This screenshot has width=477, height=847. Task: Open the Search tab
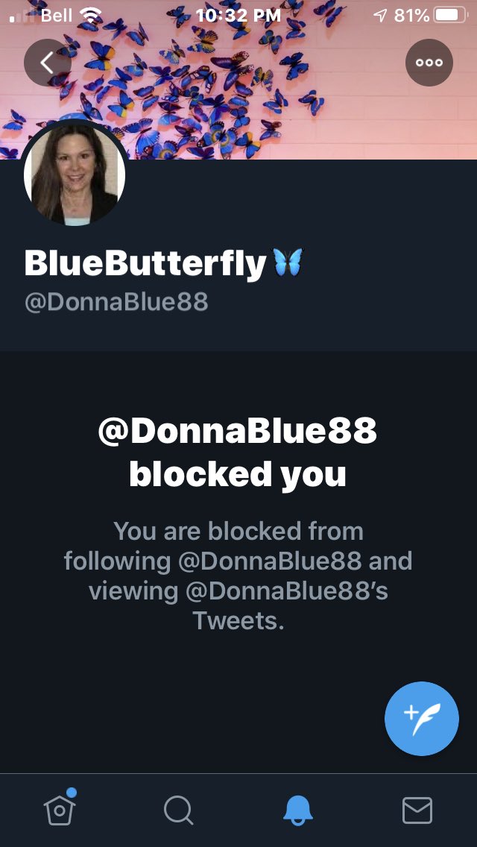[x=178, y=810]
